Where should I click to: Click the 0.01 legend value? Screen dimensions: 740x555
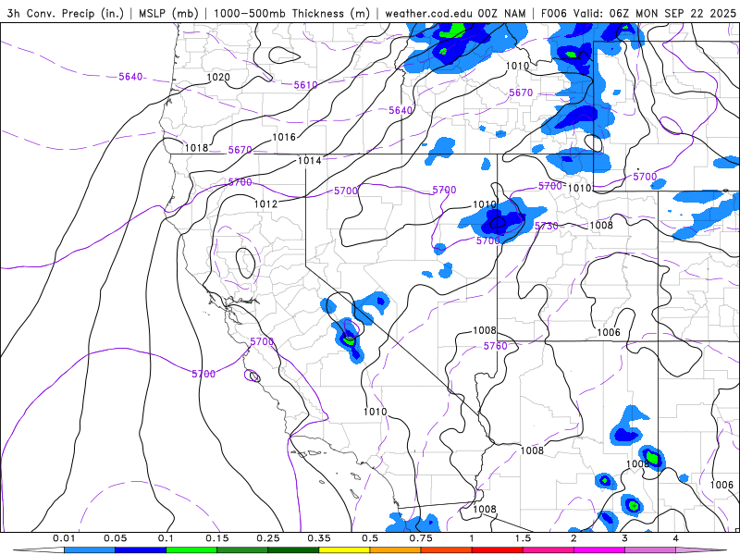(64, 538)
